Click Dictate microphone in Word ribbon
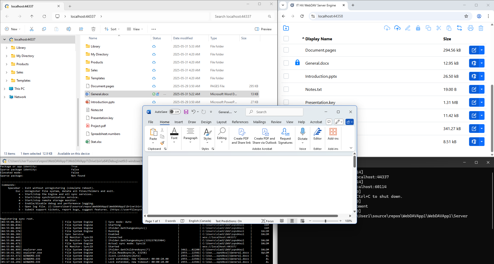This screenshot has height=264, width=494. (x=302, y=136)
